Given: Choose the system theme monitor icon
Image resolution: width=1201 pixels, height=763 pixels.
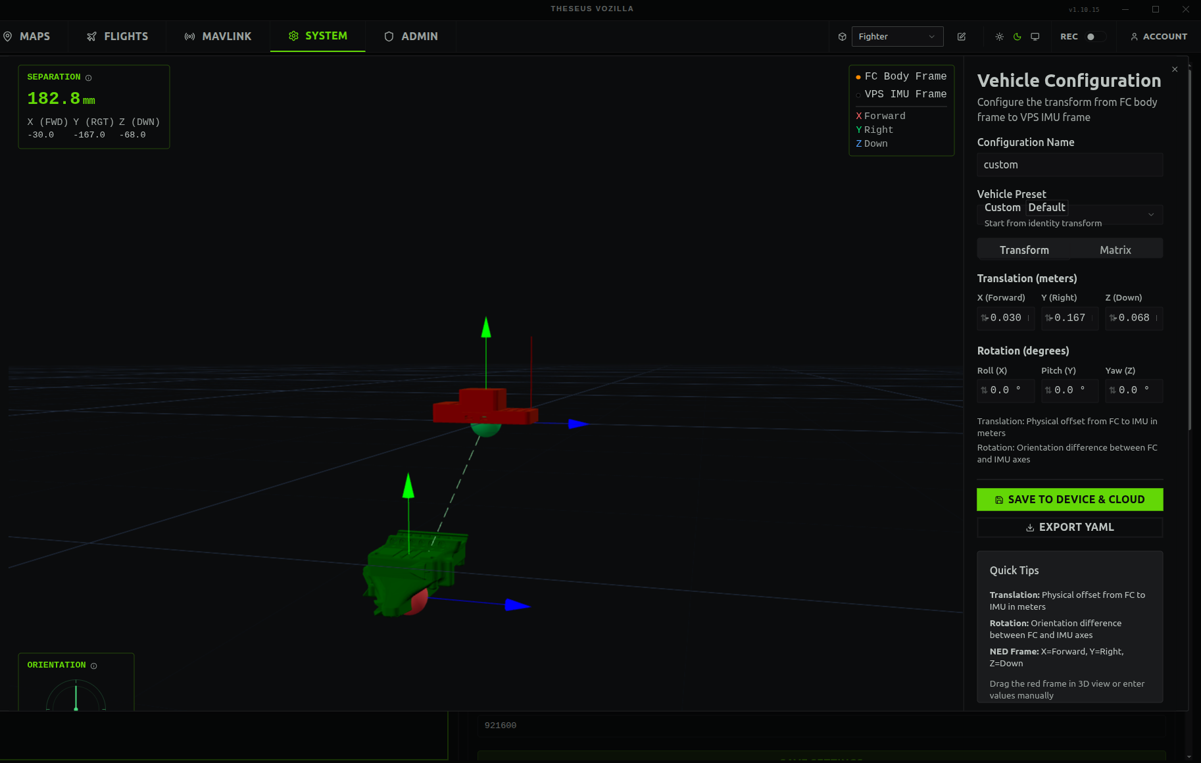Looking at the screenshot, I should pos(1035,37).
